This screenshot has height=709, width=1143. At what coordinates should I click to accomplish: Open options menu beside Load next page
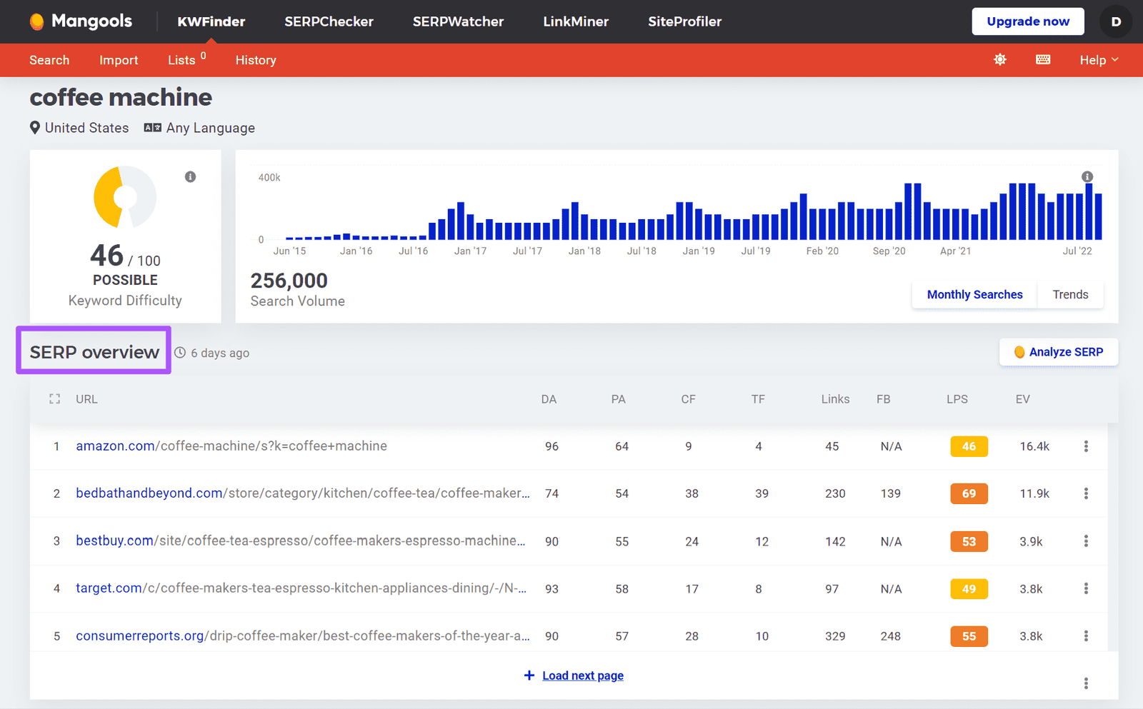pos(1086,683)
